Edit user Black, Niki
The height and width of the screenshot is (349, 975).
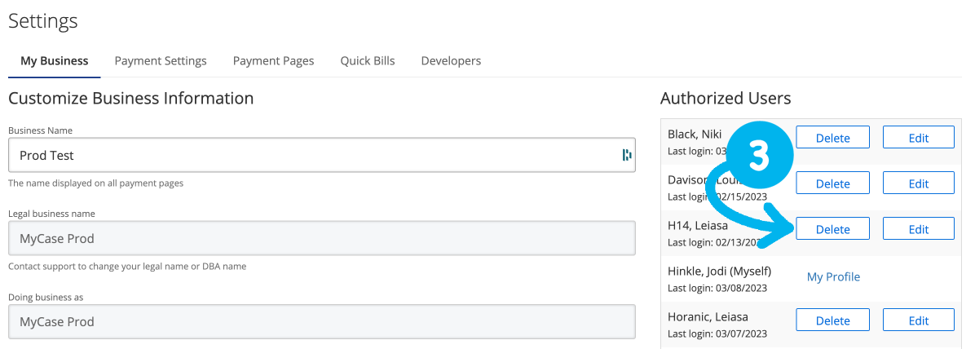pos(918,138)
